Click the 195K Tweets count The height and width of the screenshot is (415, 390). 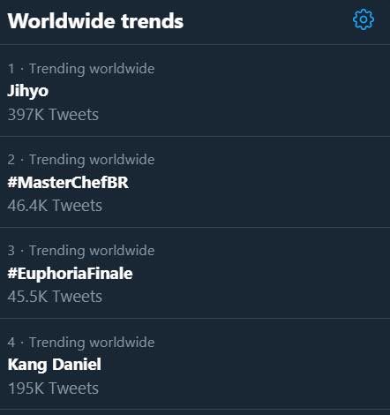point(53,389)
